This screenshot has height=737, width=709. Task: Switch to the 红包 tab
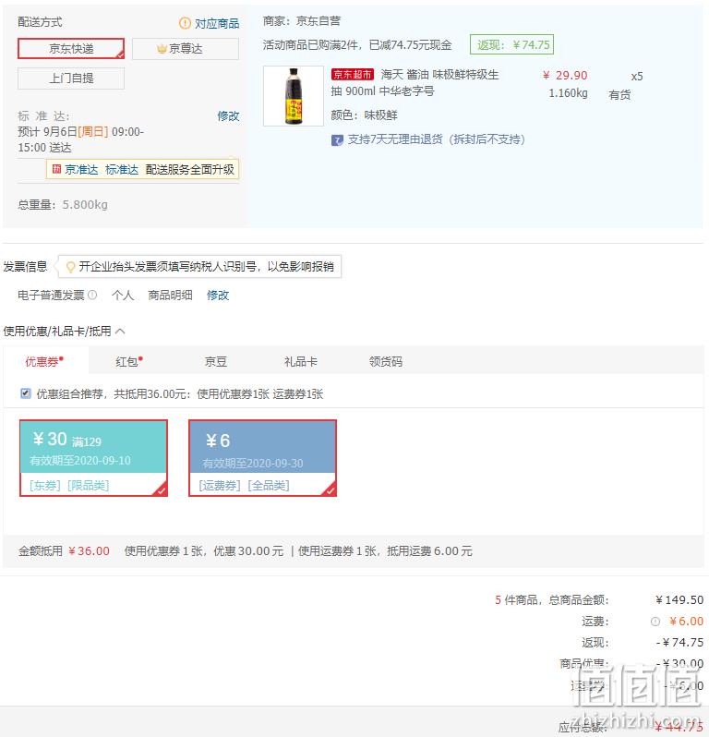(x=129, y=361)
